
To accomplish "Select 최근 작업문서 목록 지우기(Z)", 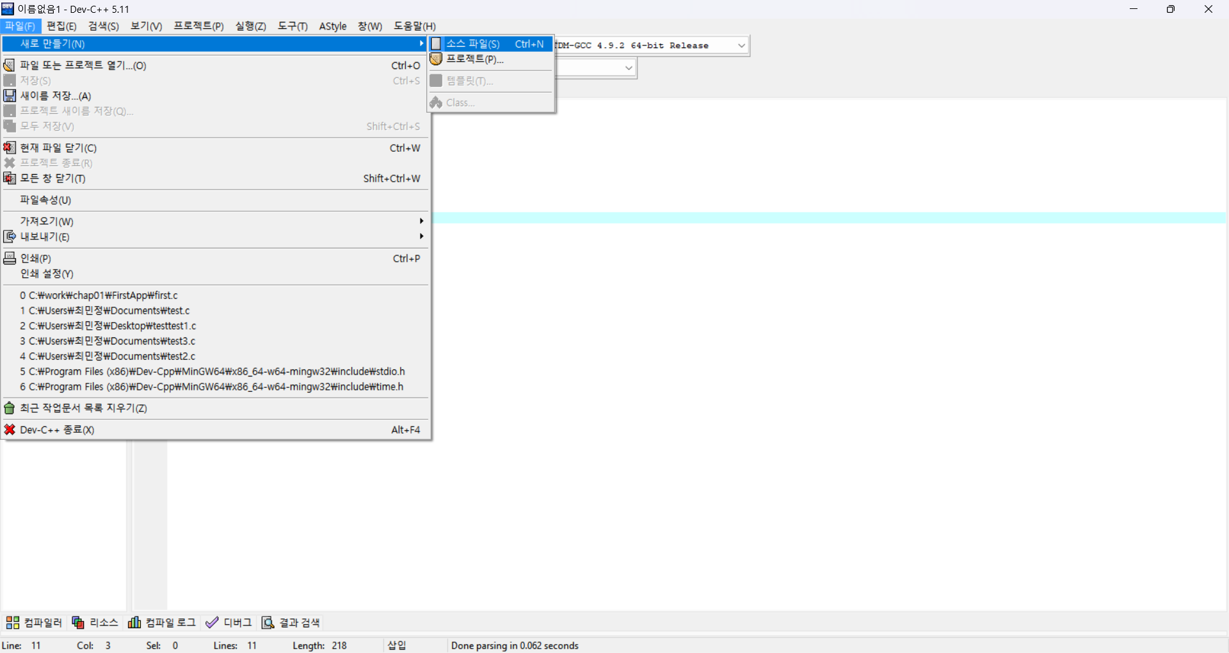I will pyautogui.click(x=214, y=408).
